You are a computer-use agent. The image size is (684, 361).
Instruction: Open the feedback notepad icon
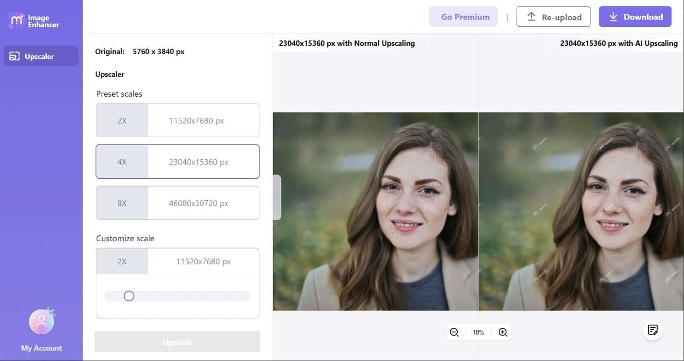653,329
